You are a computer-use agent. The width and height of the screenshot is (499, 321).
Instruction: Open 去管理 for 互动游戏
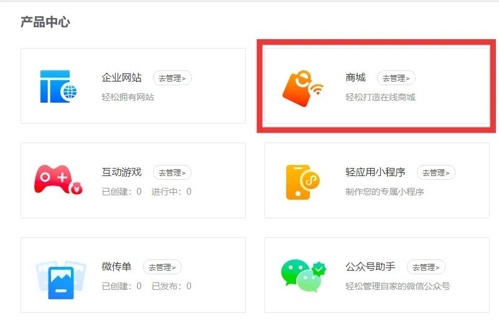tap(172, 172)
